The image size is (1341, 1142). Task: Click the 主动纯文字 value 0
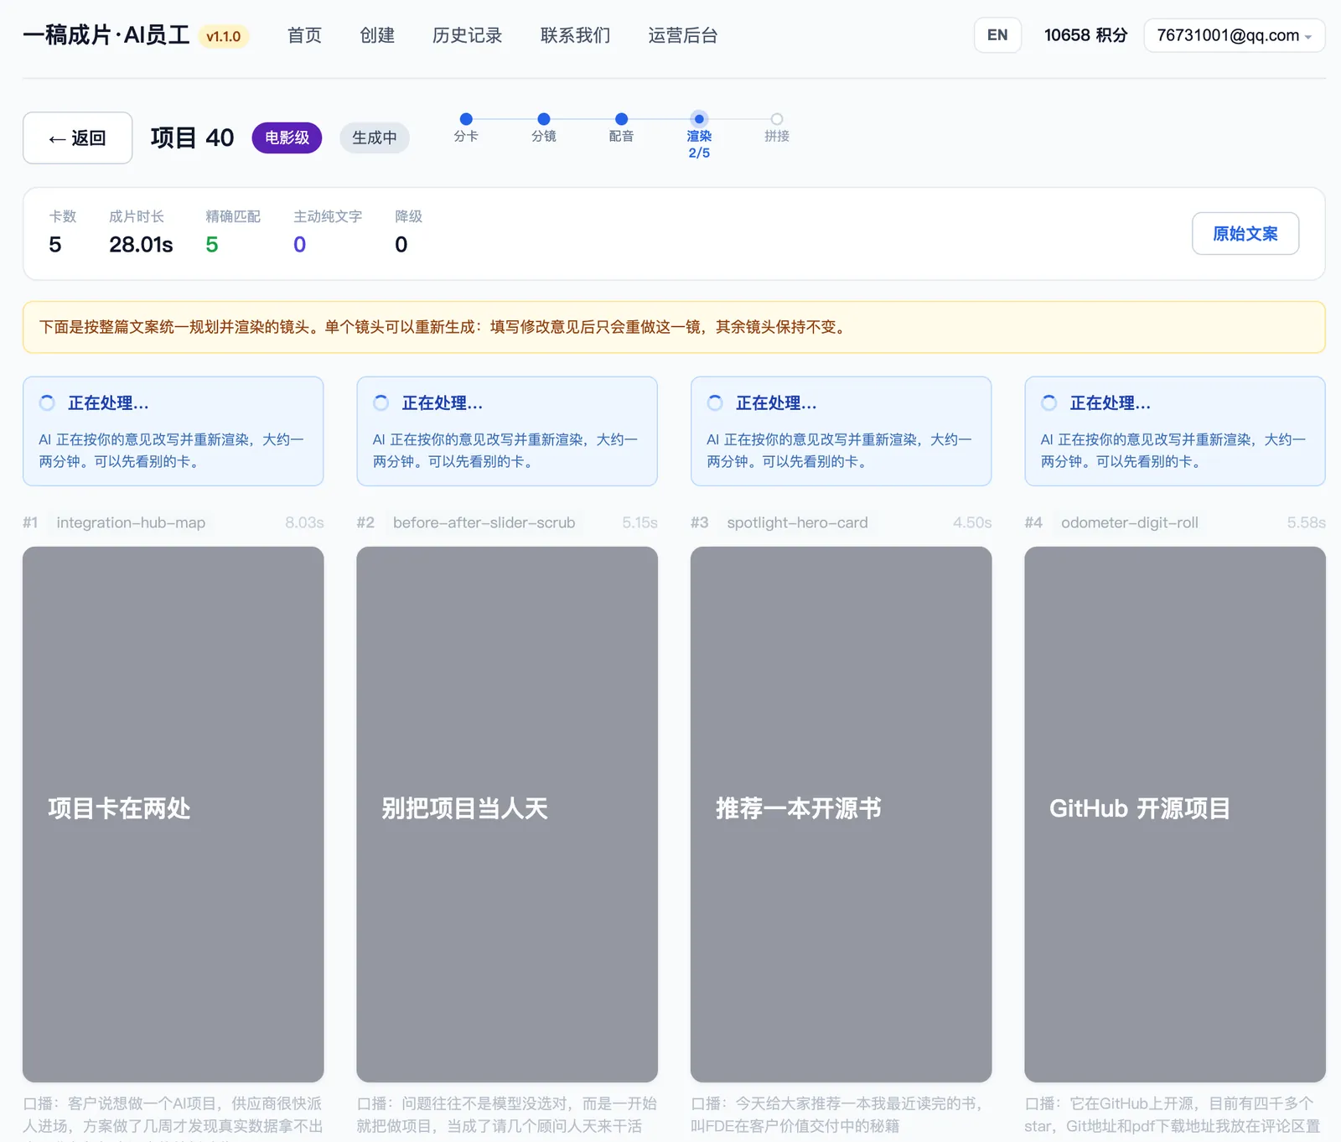[300, 245]
